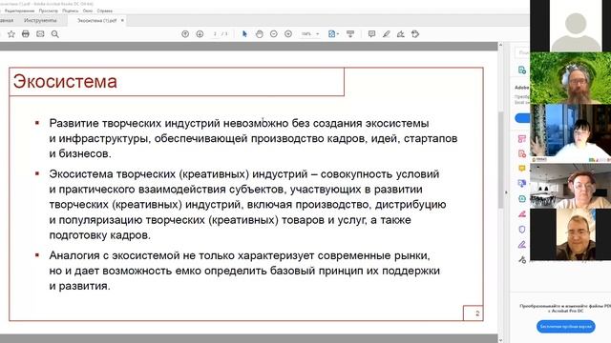Open the Справка menu

[x=105, y=10]
